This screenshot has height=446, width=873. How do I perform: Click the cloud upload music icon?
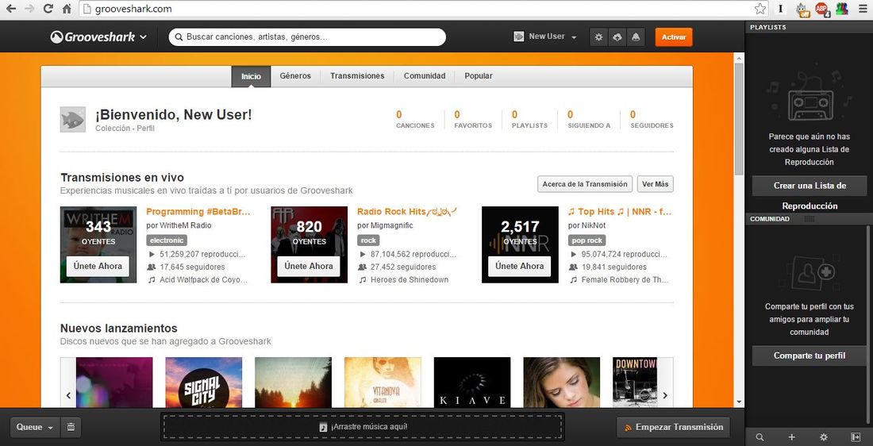pos(617,37)
